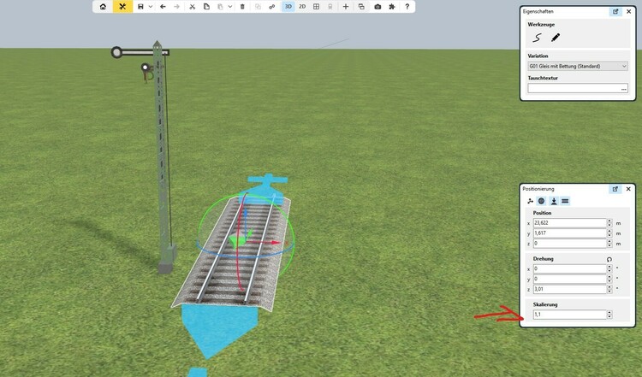Select the curve track tool in Werkzeuge
The height and width of the screenshot is (377, 642).
[537, 38]
